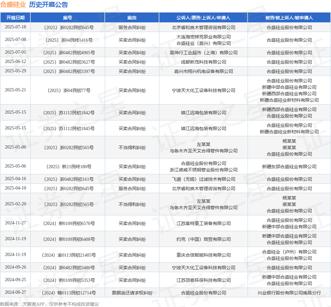Click plaintiff 江苏顶泰环保科技有限公司

click(204, 281)
